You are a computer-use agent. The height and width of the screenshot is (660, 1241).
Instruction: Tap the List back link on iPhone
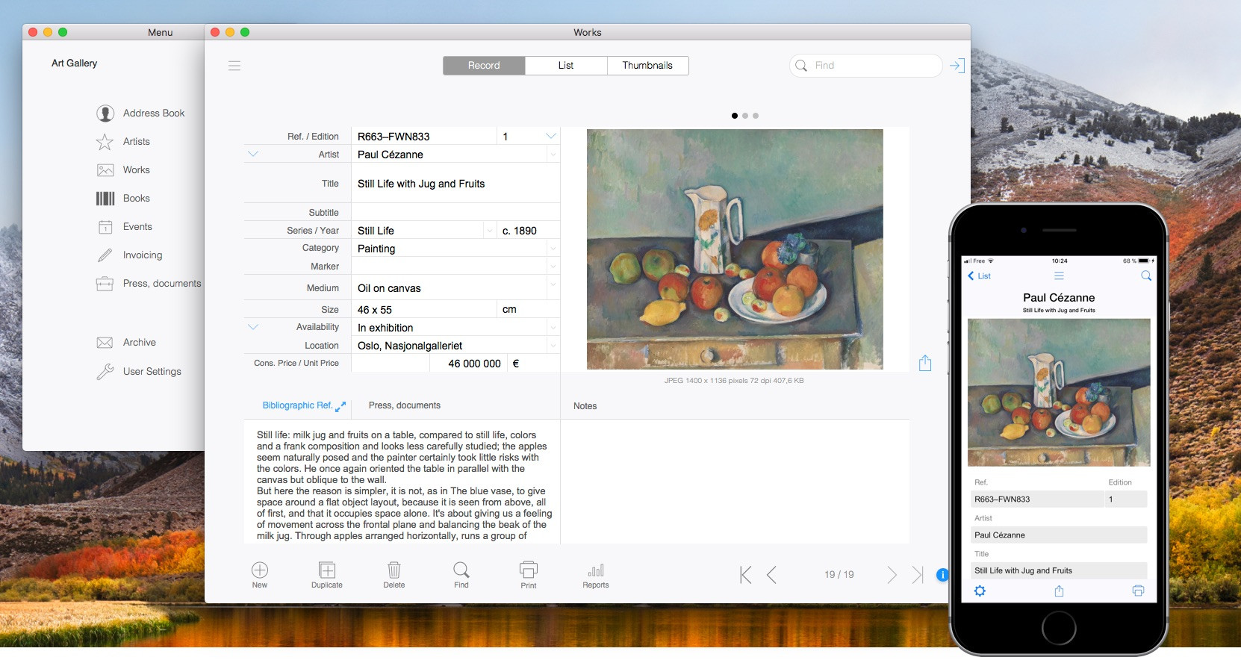[x=979, y=276]
